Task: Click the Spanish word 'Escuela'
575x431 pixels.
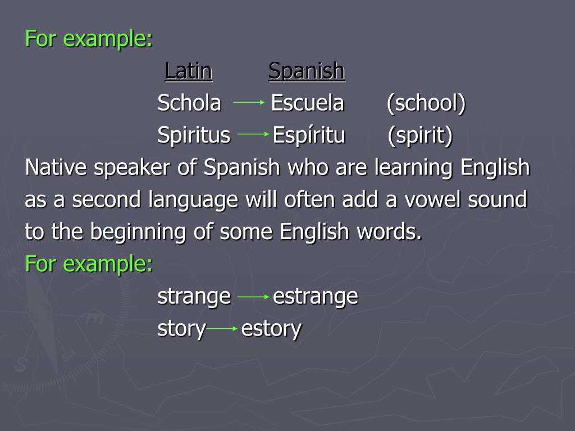Action: (x=308, y=103)
